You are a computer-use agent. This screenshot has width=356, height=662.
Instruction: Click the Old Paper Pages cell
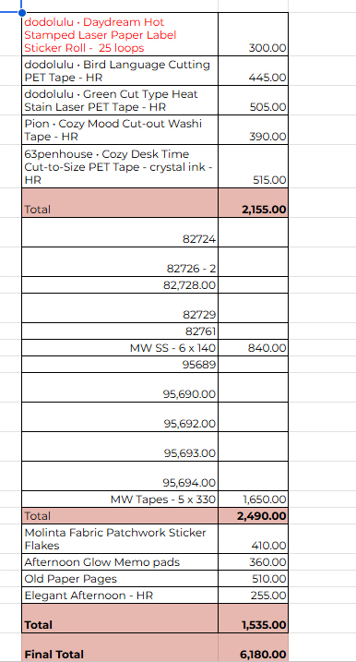pos(120,578)
